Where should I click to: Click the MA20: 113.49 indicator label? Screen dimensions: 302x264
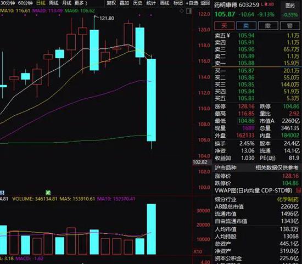point(47,10)
